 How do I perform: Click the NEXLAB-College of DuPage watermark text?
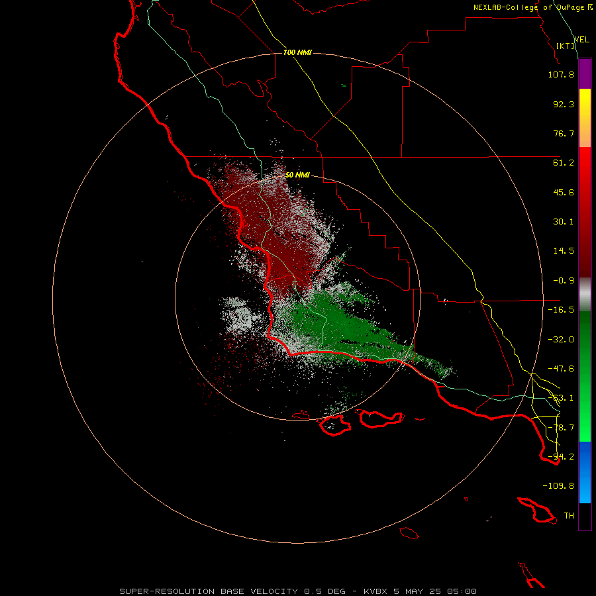(532, 7)
